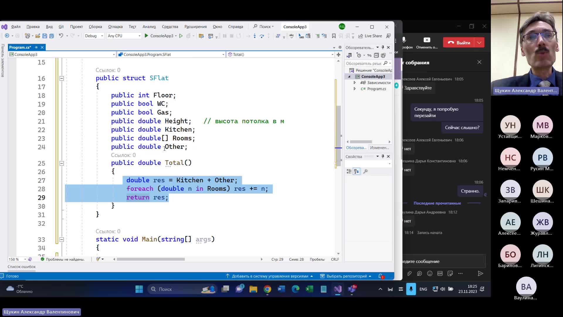Open the Any CPU platform dropdown
The height and width of the screenshot is (317, 563).
[124, 36]
